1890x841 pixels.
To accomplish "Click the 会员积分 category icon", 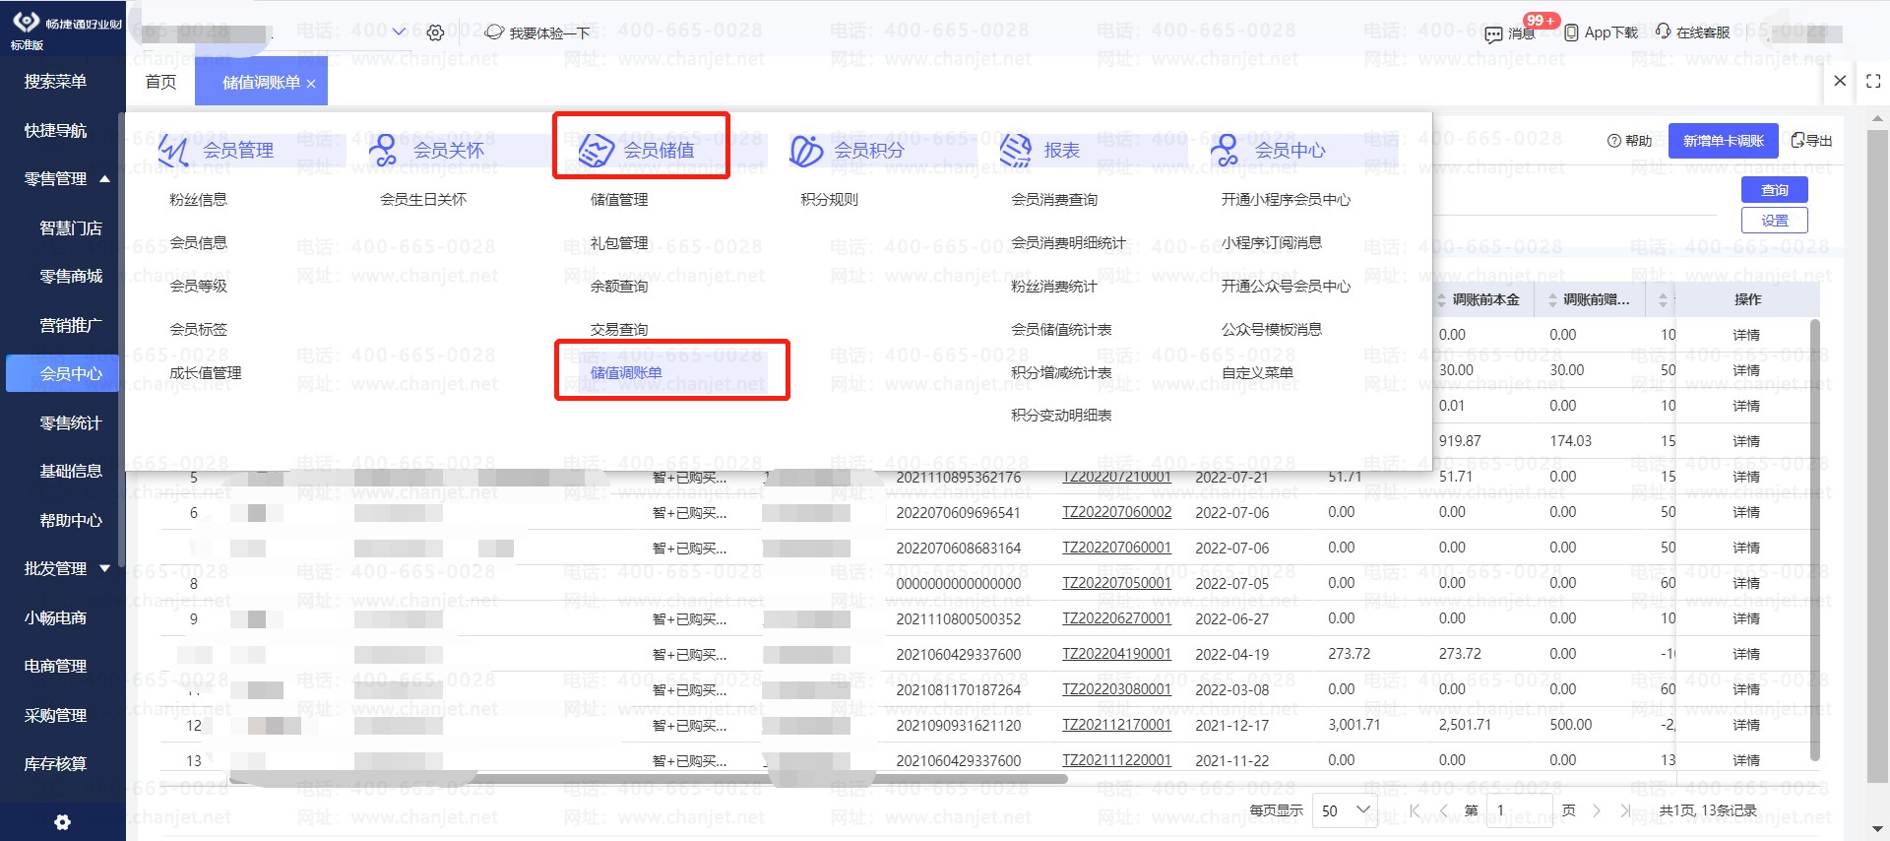I will pos(806,150).
